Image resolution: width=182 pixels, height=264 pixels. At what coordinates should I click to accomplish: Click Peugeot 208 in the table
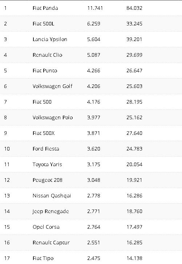(48, 180)
